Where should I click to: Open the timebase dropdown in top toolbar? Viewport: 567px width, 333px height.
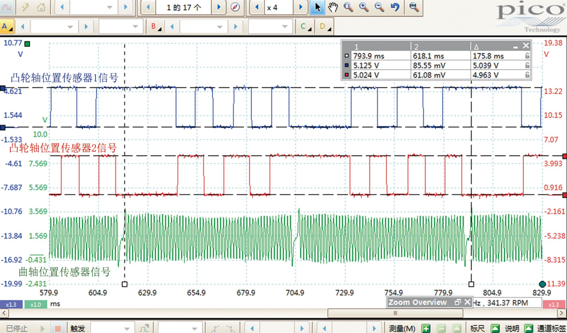point(110,7)
